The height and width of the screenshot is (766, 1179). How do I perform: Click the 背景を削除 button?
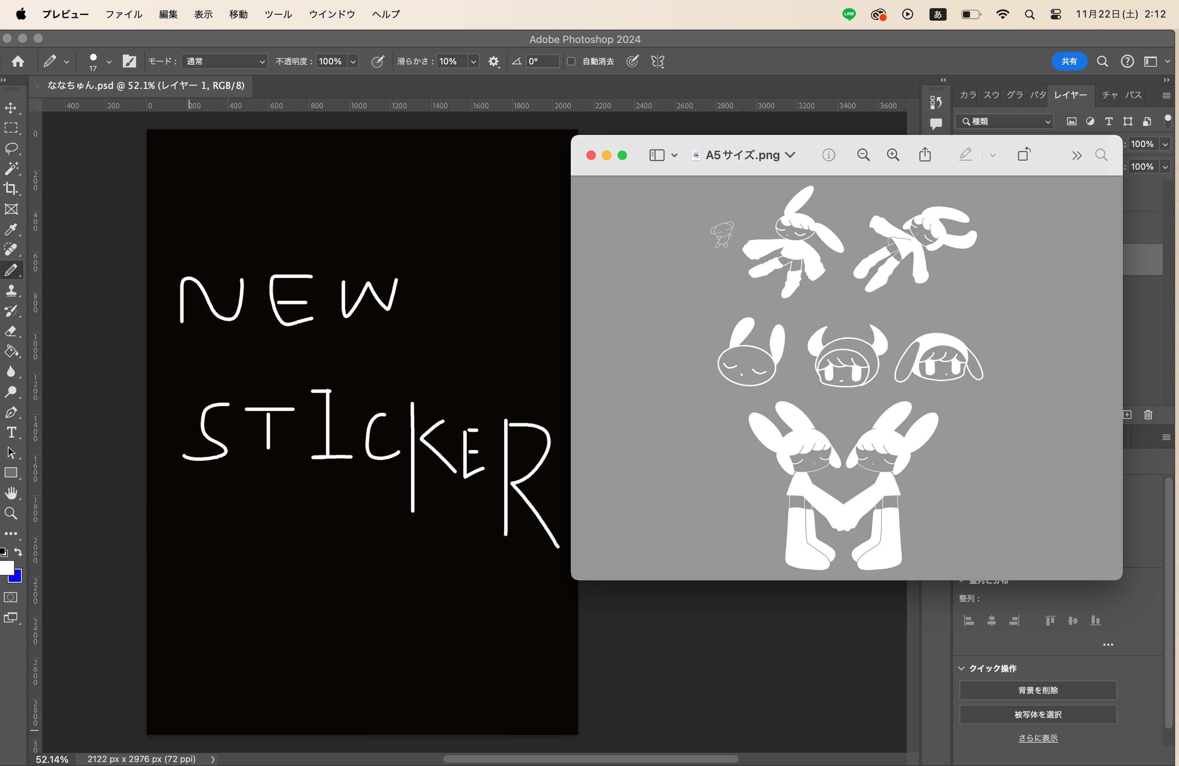tap(1037, 690)
